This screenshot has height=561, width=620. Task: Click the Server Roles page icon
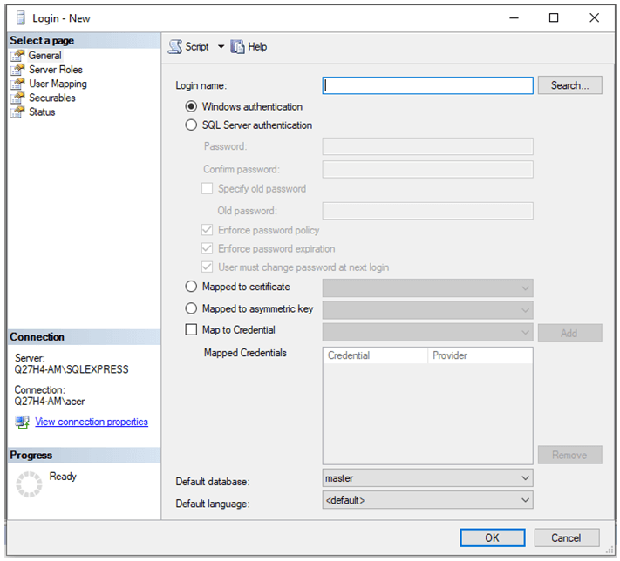coord(17,70)
